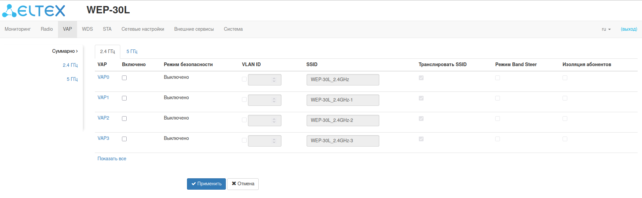This screenshot has width=642, height=198.
Task: Expand the Суммарно sidebar section
Action: tap(65, 51)
